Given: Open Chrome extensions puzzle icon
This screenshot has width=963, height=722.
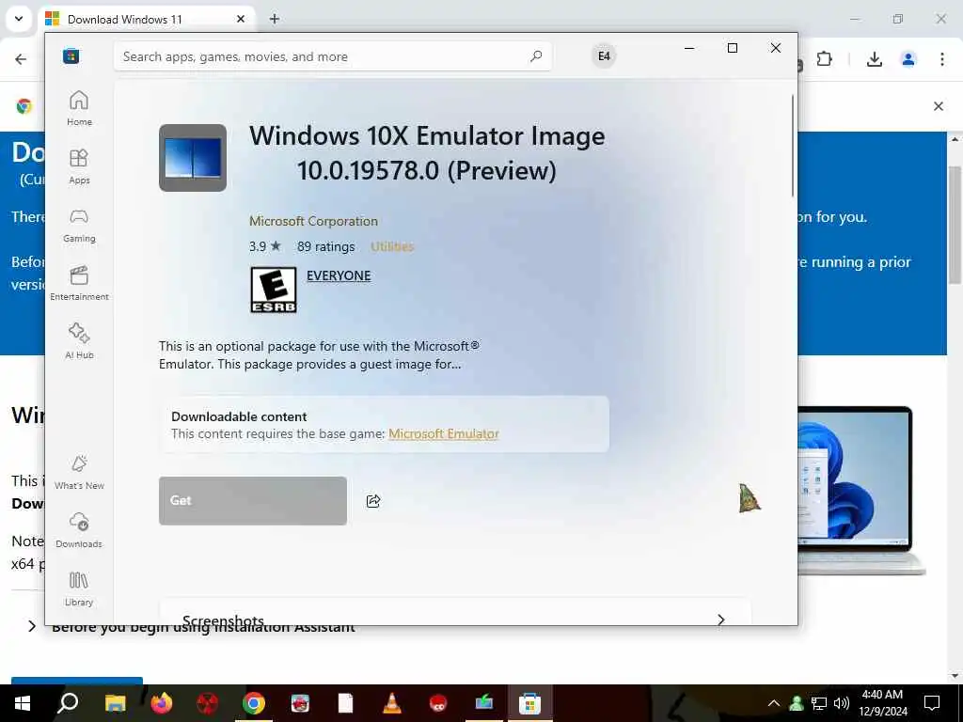Looking at the screenshot, I should [824, 59].
